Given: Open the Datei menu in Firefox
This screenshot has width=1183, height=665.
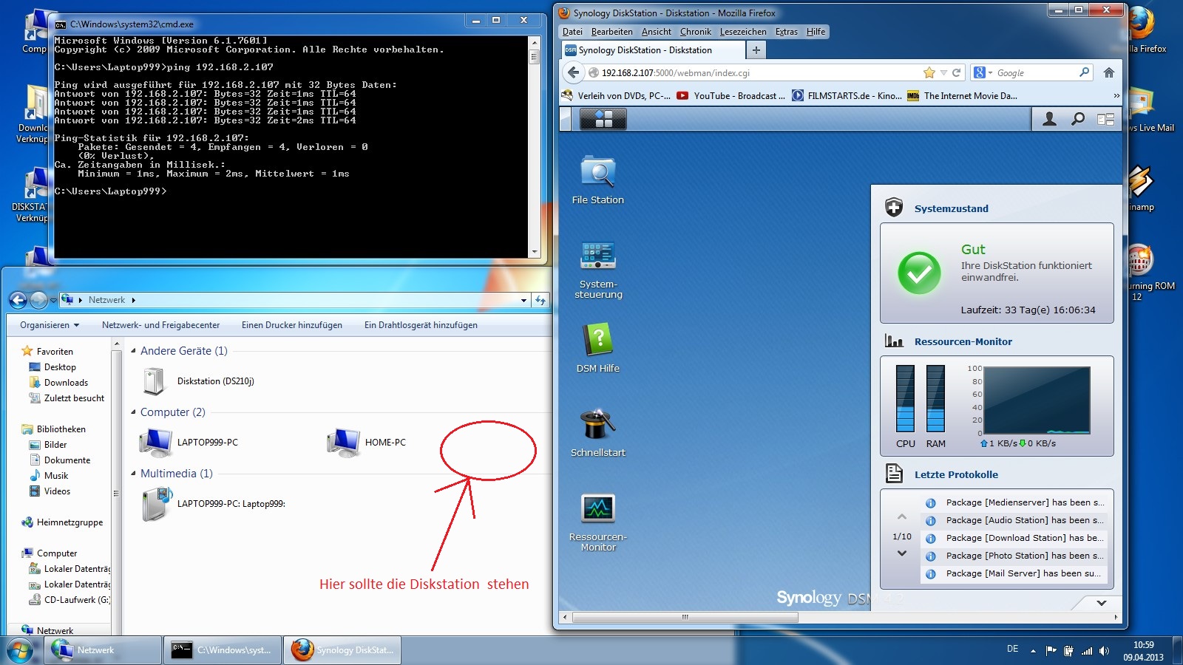Looking at the screenshot, I should 572,32.
